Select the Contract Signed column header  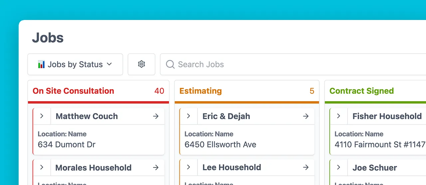point(361,91)
